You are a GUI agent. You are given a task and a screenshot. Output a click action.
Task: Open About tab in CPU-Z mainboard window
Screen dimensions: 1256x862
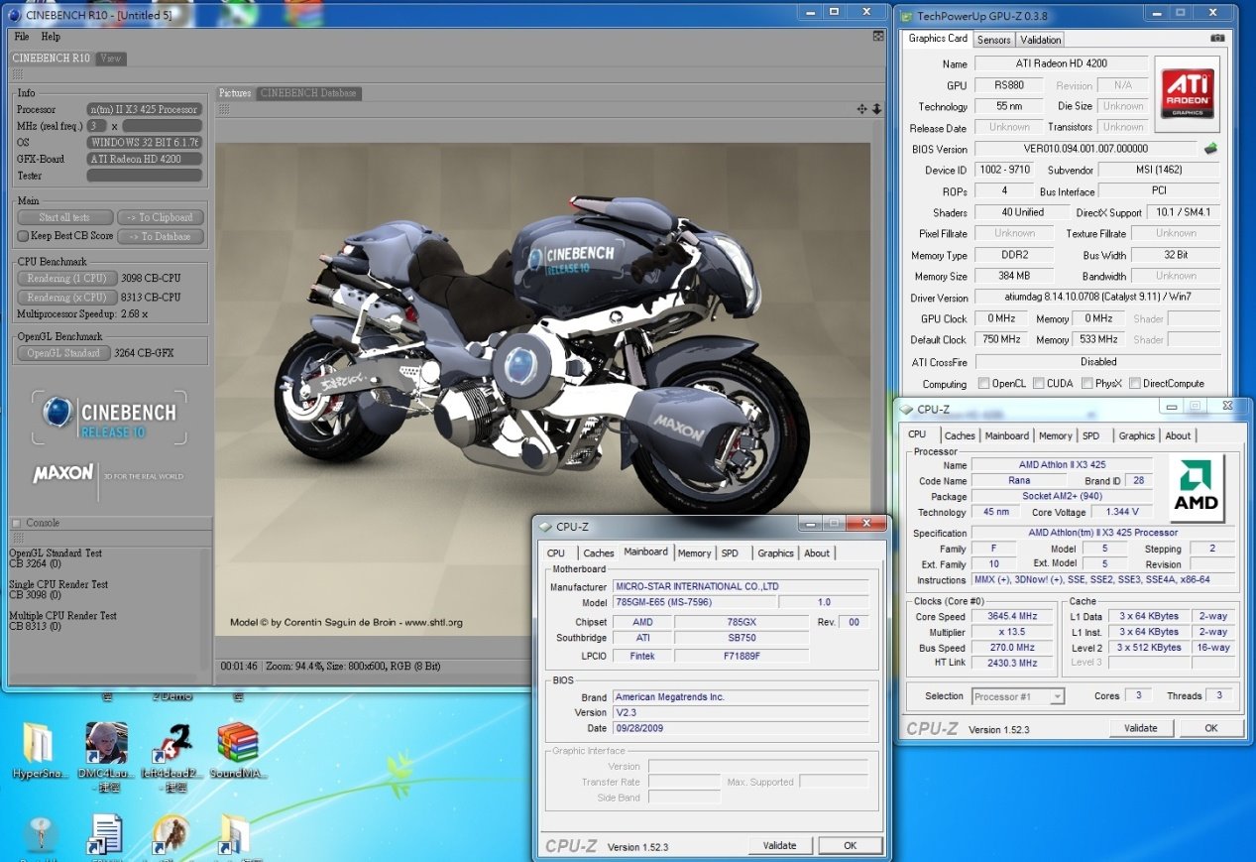(x=817, y=554)
